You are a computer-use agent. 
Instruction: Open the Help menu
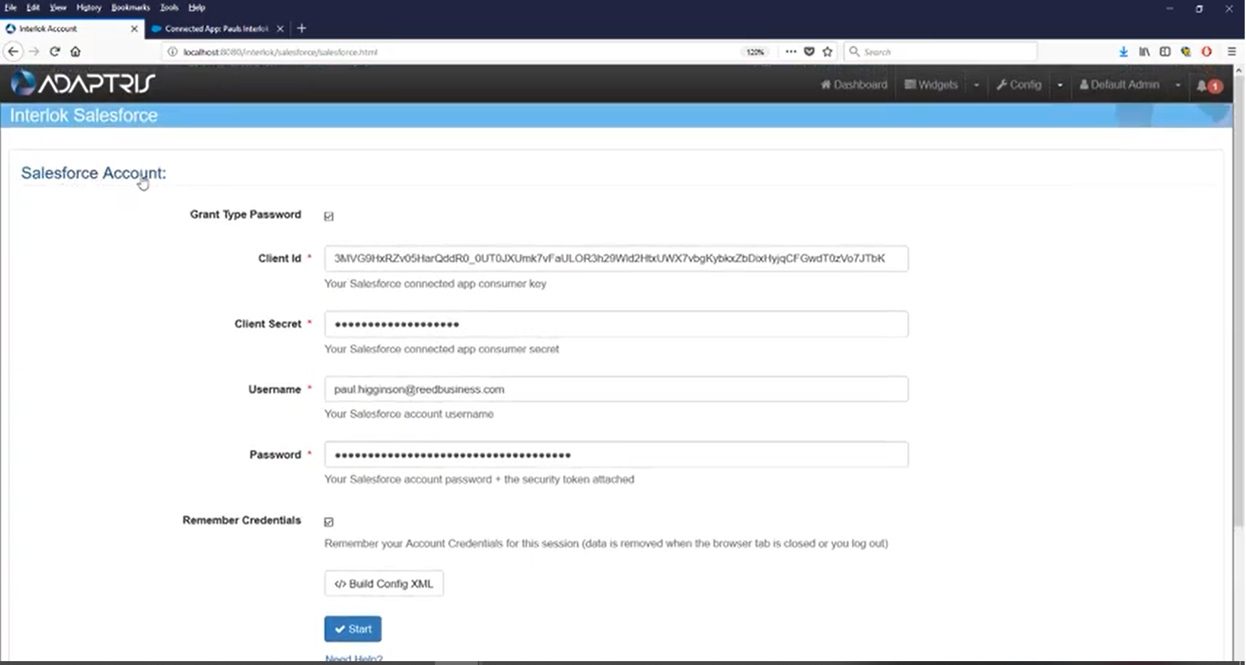coord(196,8)
